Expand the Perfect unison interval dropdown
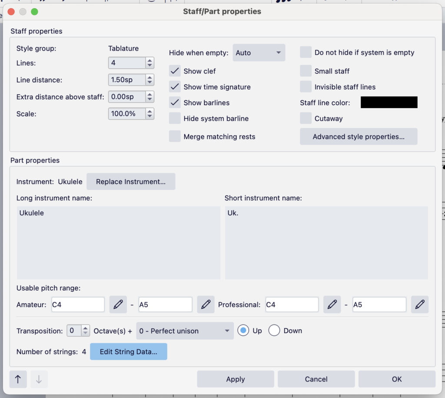Image resolution: width=445 pixels, height=398 pixels. point(185,331)
